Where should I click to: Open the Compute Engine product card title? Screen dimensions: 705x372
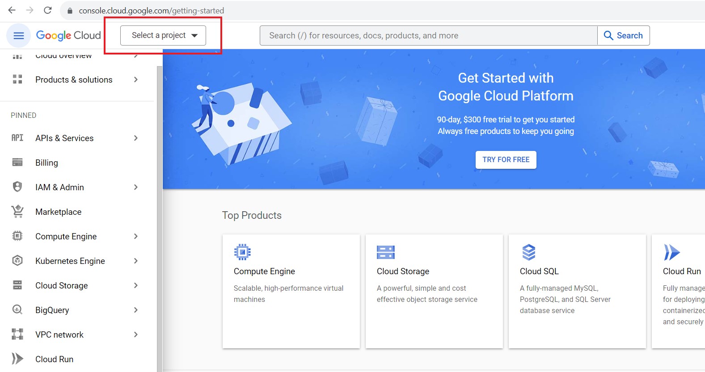(x=264, y=271)
